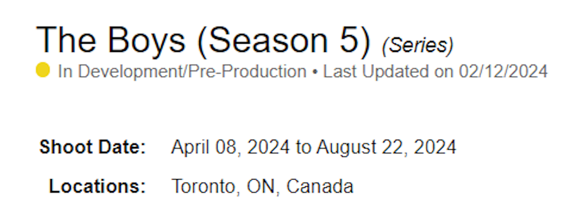Image resolution: width=576 pixels, height=218 pixels.
Task: Select The Boys (Season 5) title
Action: click(x=204, y=39)
